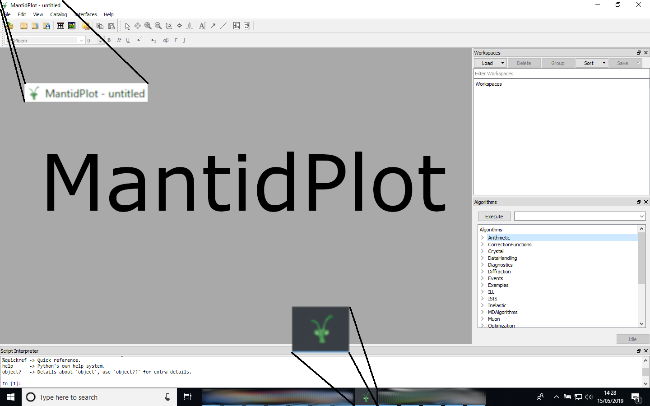The height and width of the screenshot is (406, 650).
Task: Toggle Underline text formatting
Action: [x=128, y=40]
